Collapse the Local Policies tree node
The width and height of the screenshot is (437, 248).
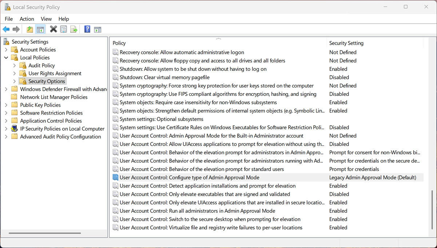(x=6, y=58)
